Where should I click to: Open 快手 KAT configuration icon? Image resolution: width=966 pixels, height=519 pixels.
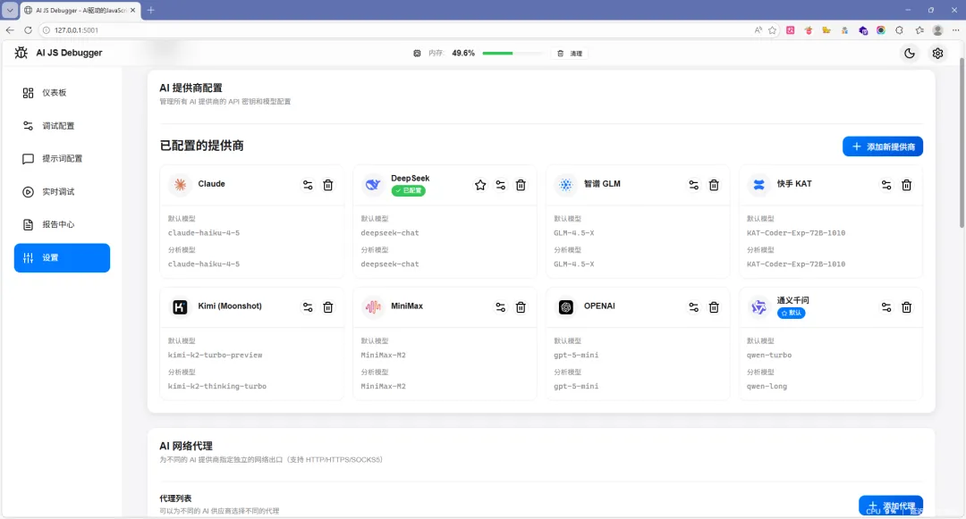885,185
